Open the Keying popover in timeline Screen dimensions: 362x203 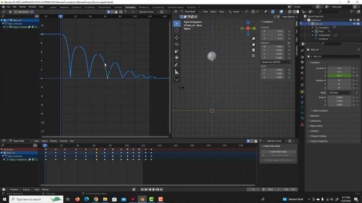pos(27,189)
